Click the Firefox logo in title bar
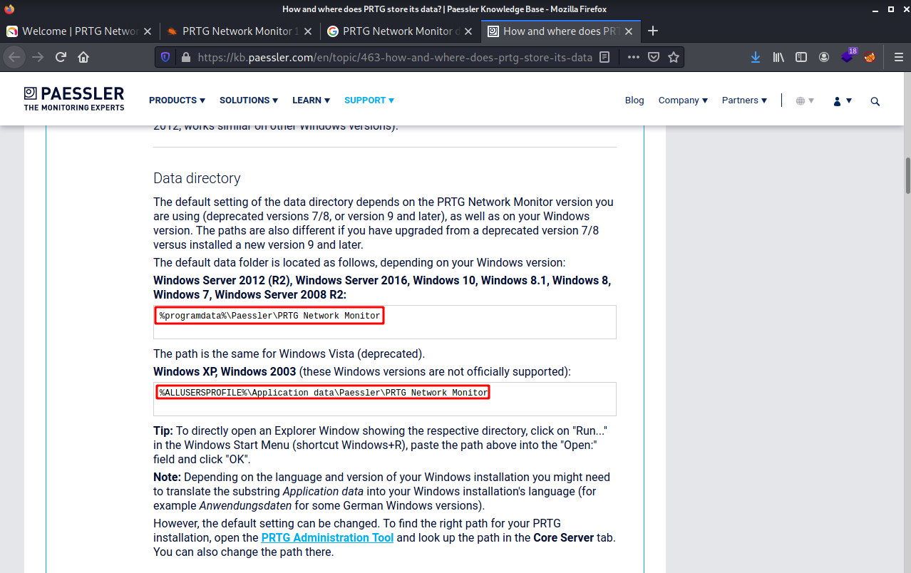Screen dimensions: 911x573 click(x=9, y=9)
